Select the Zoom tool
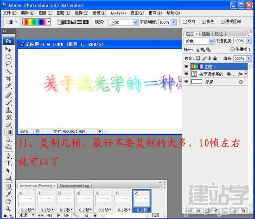Image resolution: width=255 pixels, height=219 pixels. [x=8, y=209]
